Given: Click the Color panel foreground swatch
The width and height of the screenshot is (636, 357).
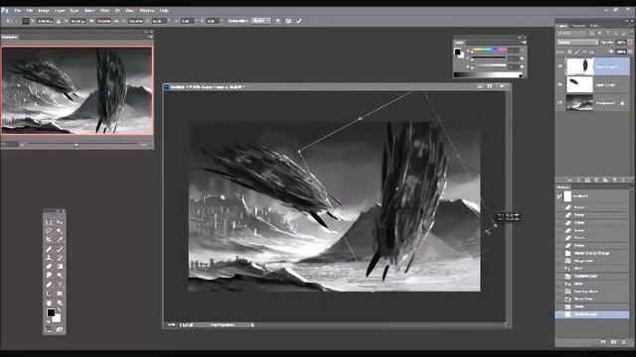Looking at the screenshot, I should (x=457, y=52).
